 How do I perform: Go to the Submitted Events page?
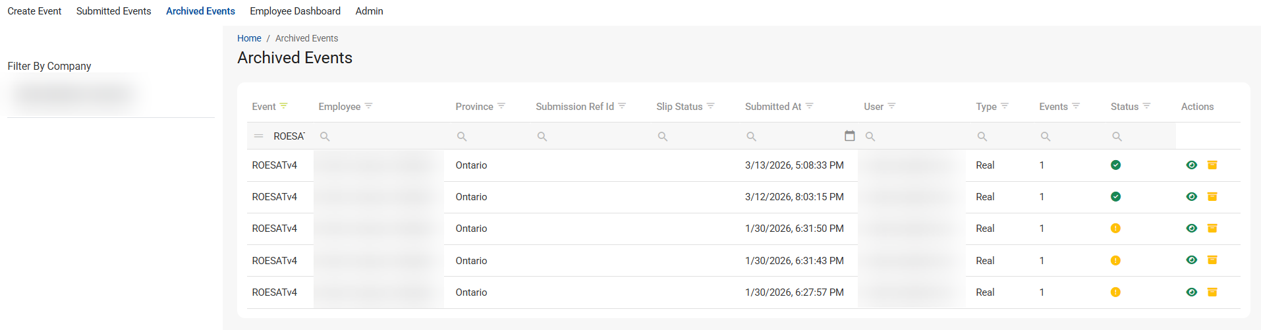click(113, 11)
